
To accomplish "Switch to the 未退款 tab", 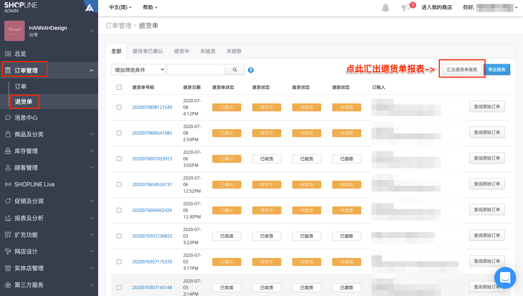I will point(234,51).
